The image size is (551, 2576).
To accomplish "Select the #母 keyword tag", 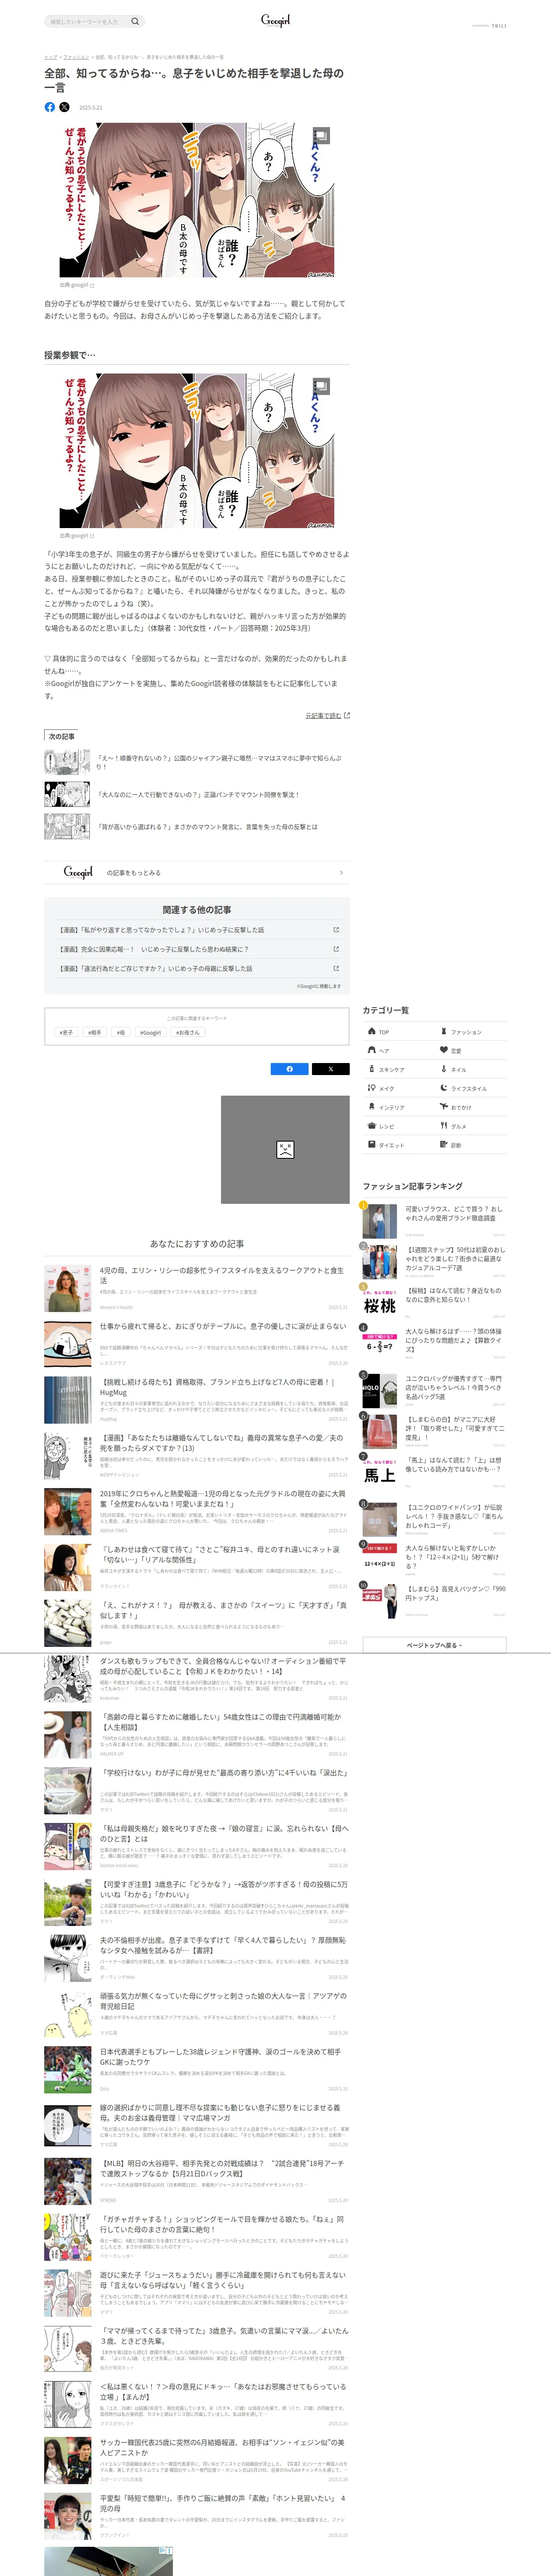I will coord(121,1032).
